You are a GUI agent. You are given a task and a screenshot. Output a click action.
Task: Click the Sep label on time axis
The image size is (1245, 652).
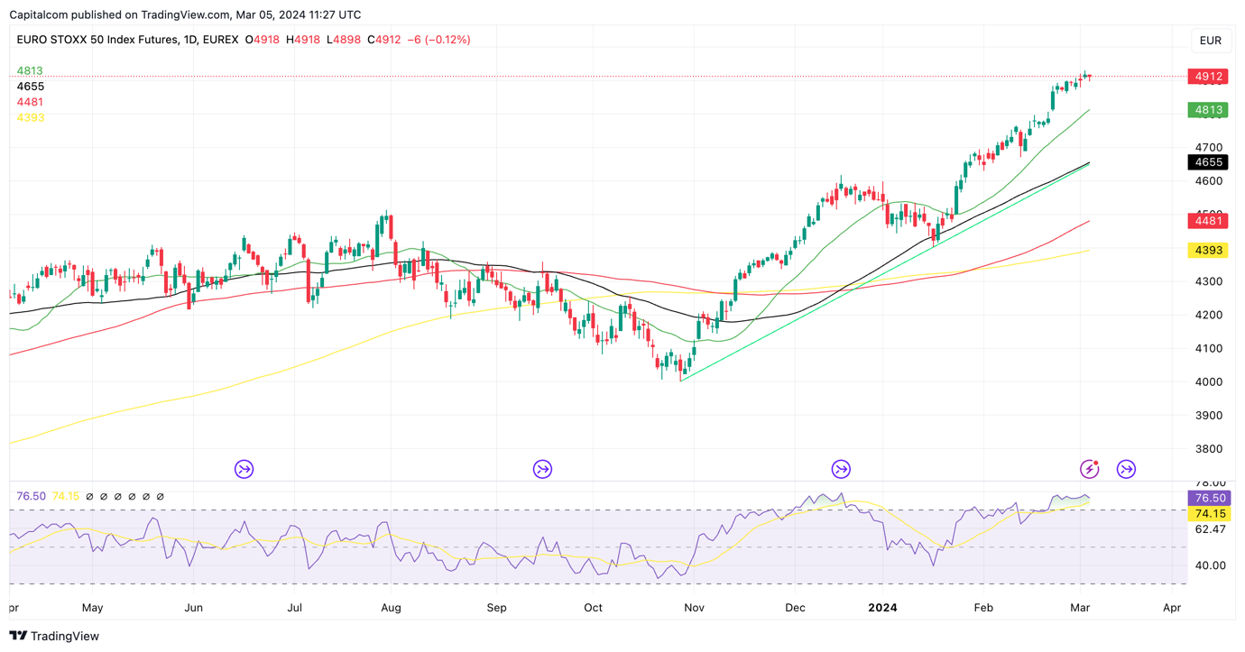tap(496, 609)
